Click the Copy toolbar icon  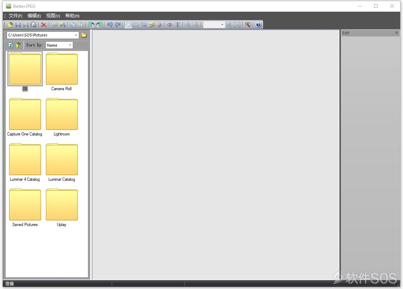coord(73,25)
